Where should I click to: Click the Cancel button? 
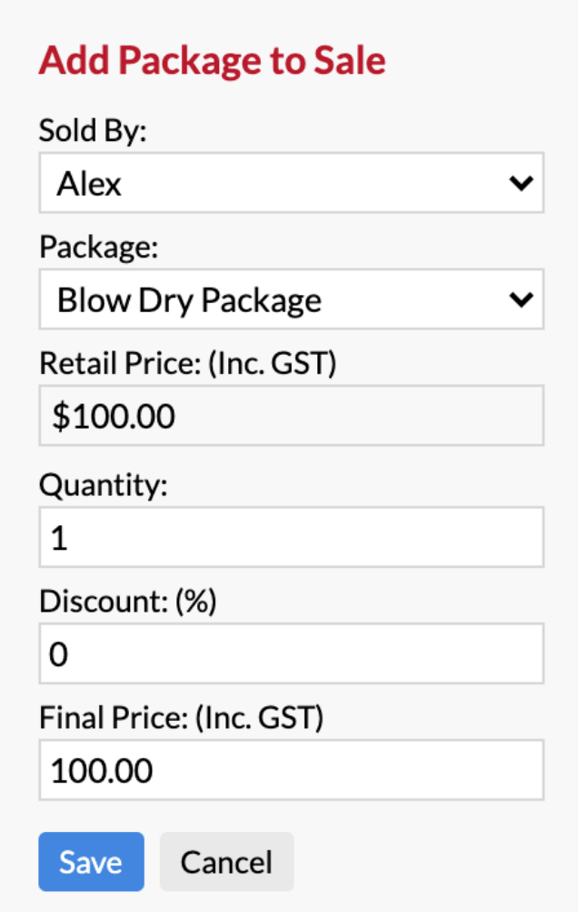pyautogui.click(x=226, y=861)
